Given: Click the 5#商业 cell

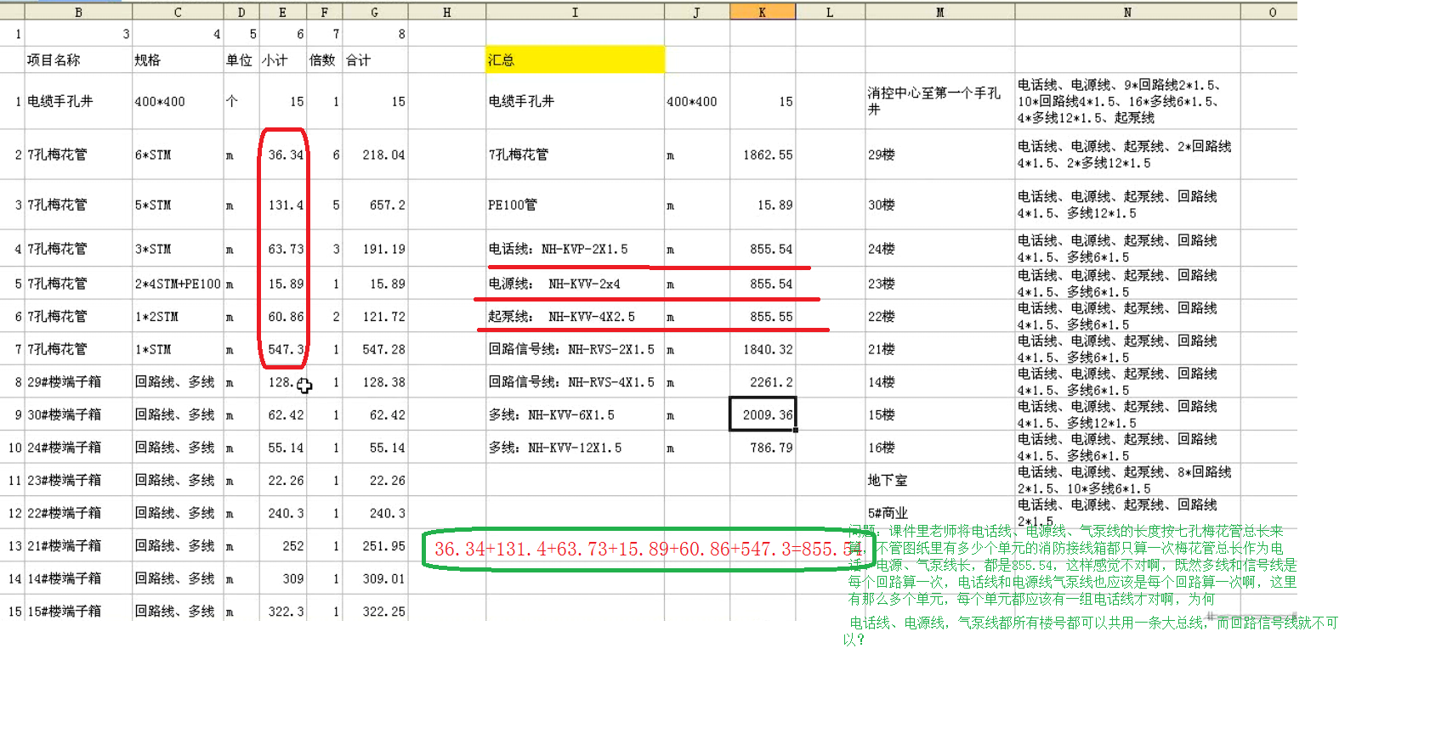Looking at the screenshot, I should point(939,513).
